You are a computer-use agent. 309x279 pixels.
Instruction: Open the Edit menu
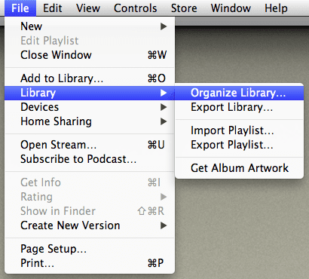pos(52,8)
